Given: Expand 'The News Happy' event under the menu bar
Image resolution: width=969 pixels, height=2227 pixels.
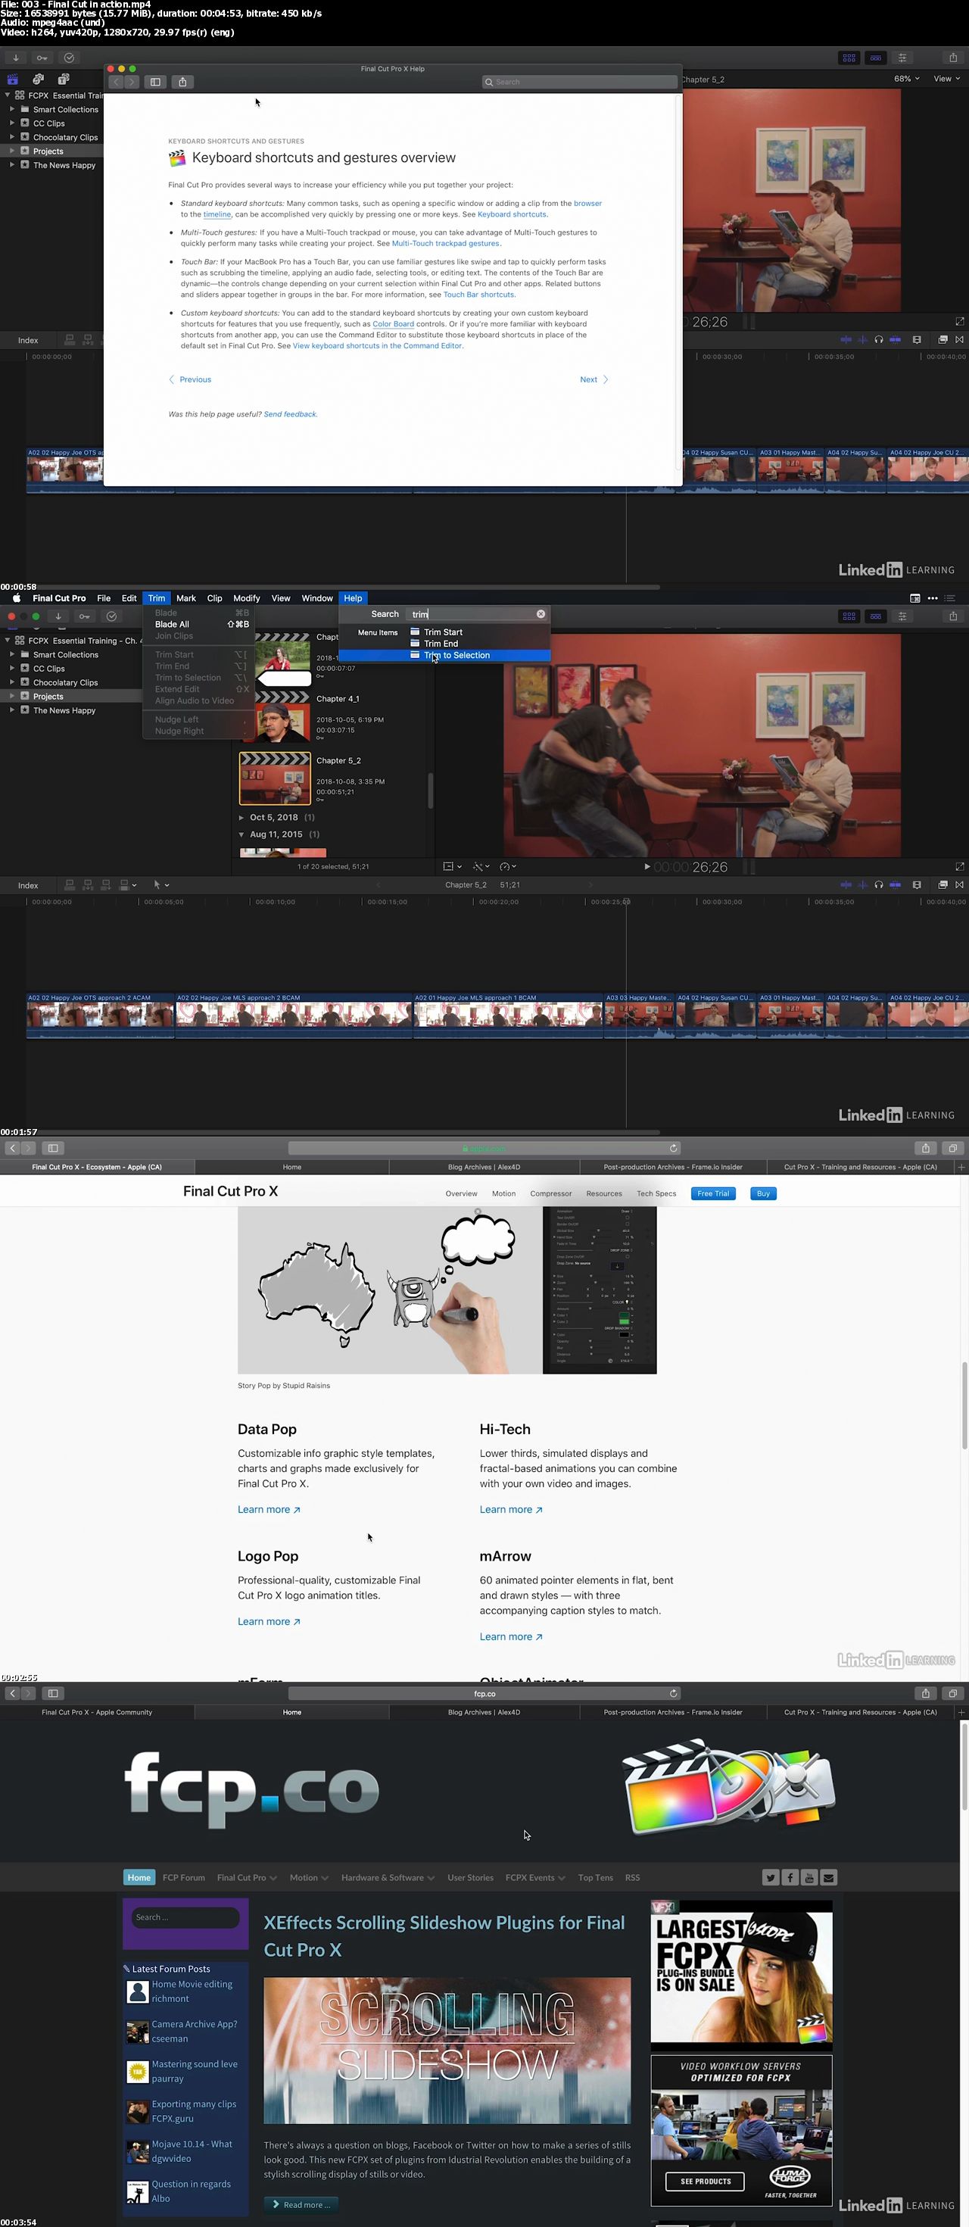Looking at the screenshot, I should click(12, 710).
